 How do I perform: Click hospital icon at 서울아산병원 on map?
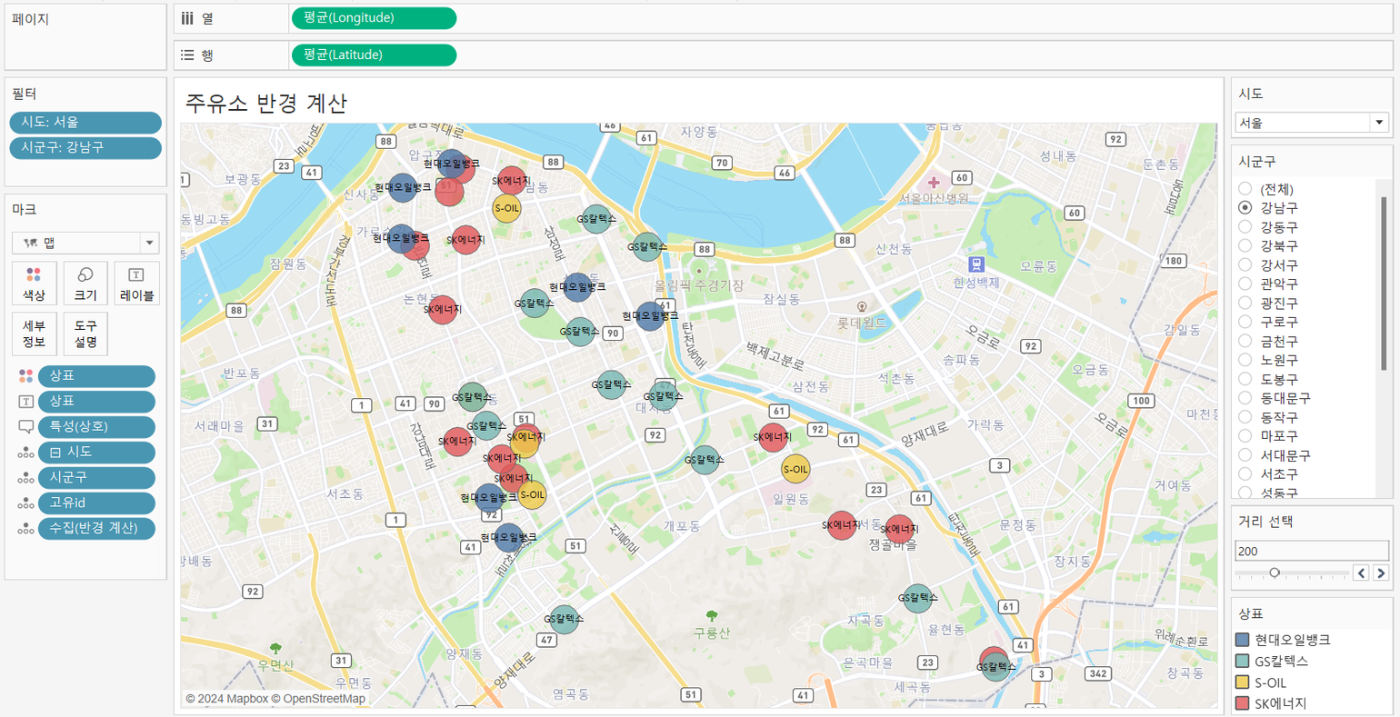pyautogui.click(x=934, y=182)
